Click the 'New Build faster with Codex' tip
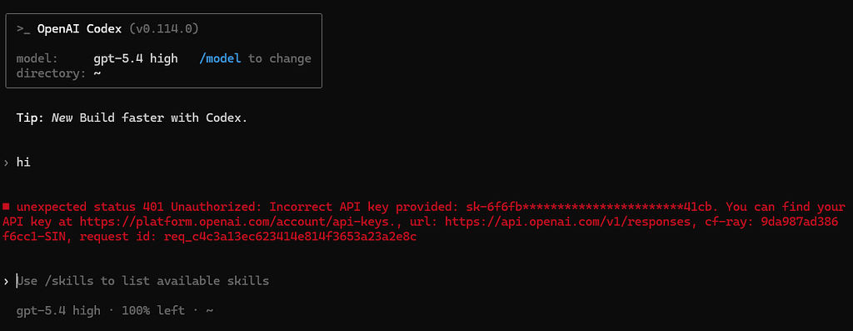853x331 pixels. point(150,118)
